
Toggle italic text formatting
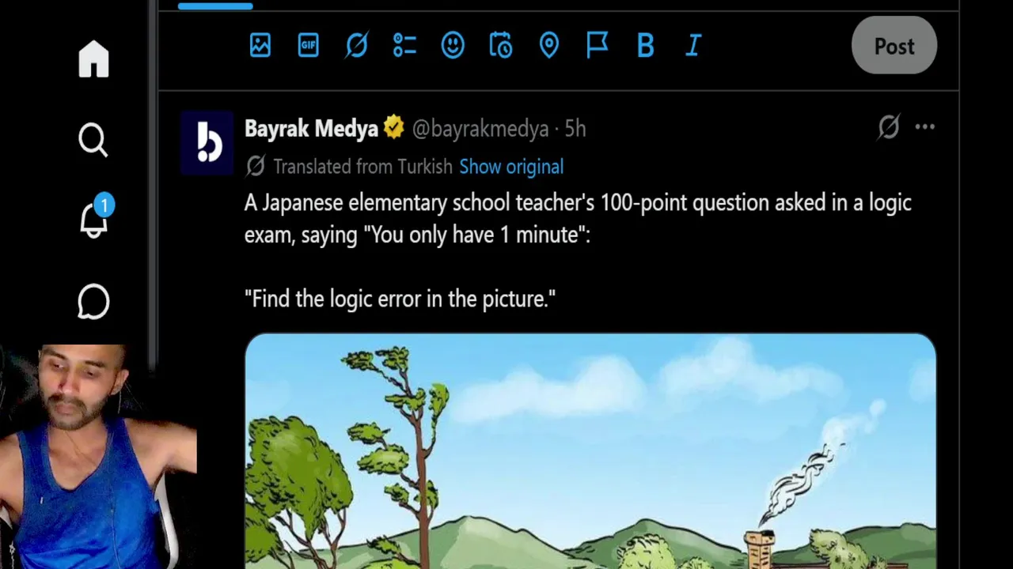pos(693,46)
